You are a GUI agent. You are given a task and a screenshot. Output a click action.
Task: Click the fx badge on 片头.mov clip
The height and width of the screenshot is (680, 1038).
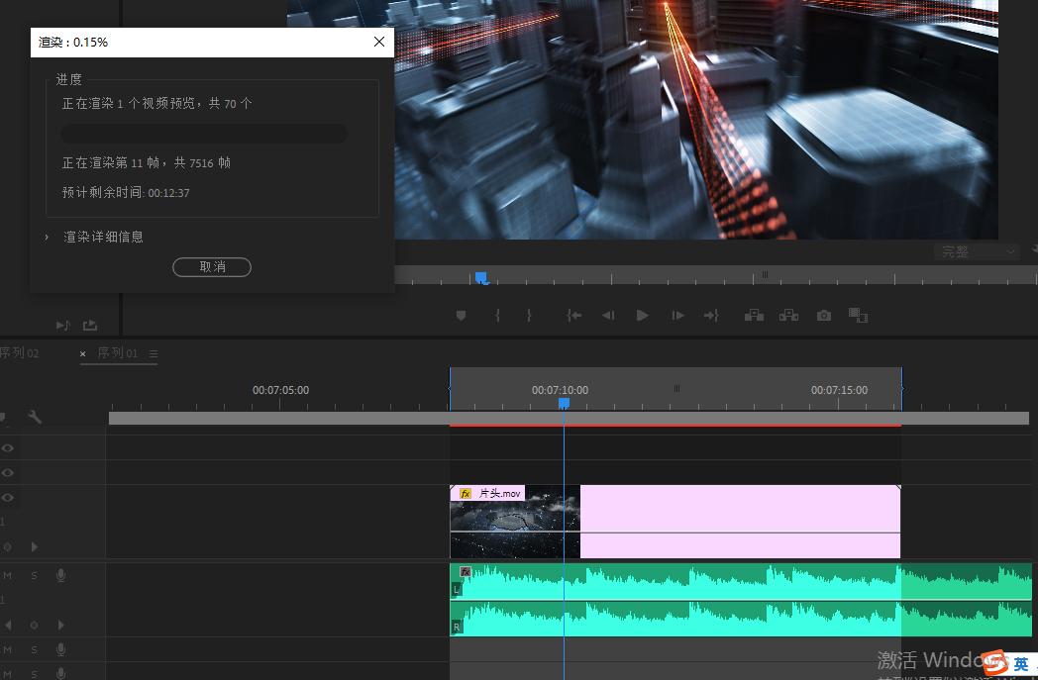click(x=466, y=493)
